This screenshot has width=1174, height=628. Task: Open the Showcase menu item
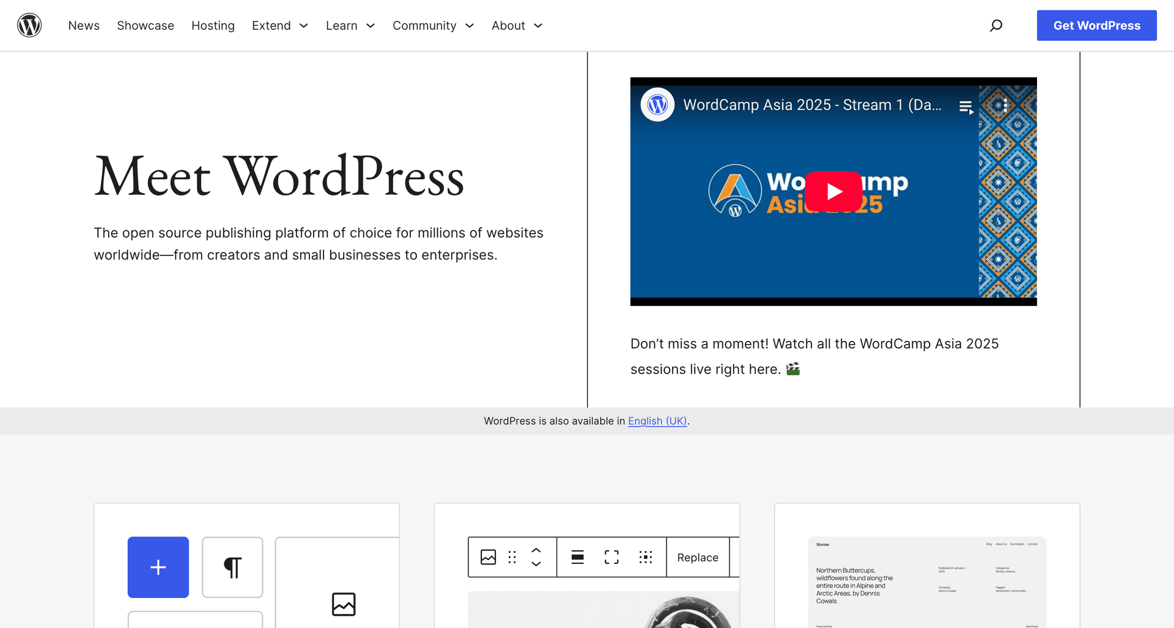pos(146,26)
